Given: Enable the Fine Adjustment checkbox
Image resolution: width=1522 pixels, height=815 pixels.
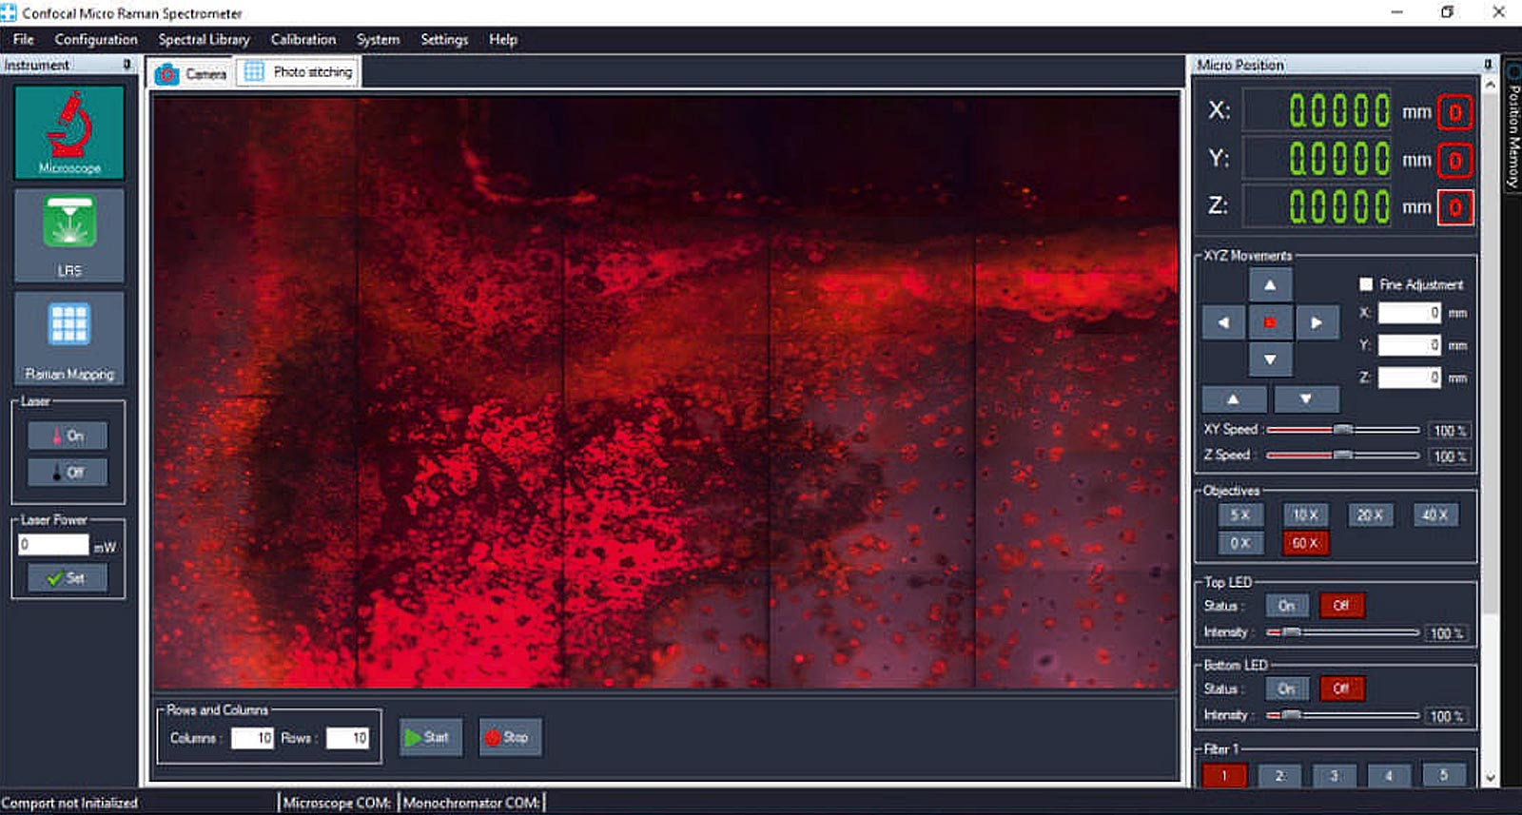Looking at the screenshot, I should pyautogui.click(x=1366, y=284).
